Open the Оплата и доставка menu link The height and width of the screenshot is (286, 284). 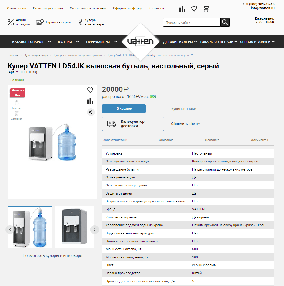click(x=48, y=8)
